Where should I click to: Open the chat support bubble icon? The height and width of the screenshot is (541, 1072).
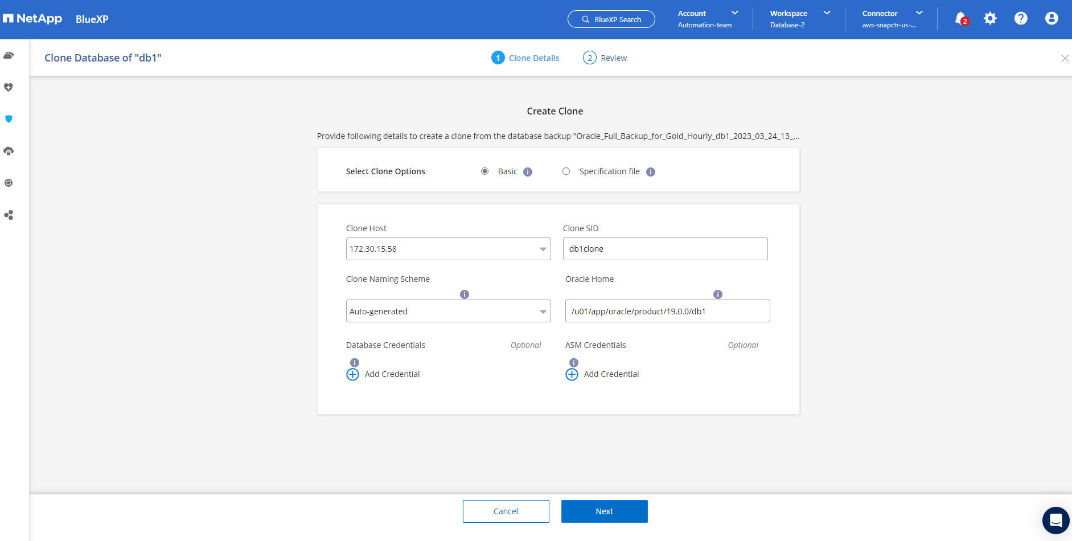tap(1055, 520)
